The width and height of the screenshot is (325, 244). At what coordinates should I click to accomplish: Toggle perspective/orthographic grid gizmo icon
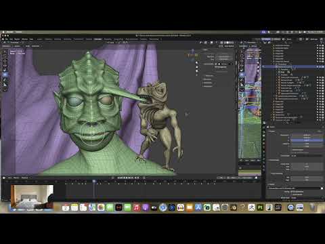coord(196,75)
